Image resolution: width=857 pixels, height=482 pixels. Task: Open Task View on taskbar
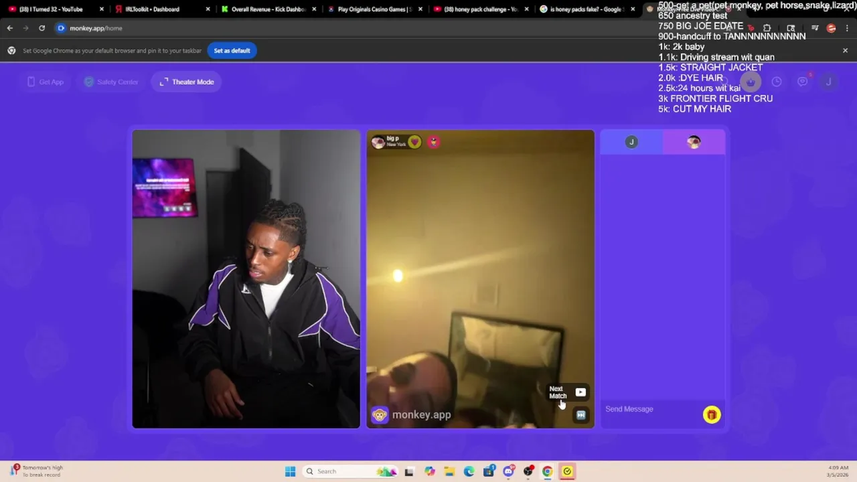(x=409, y=471)
